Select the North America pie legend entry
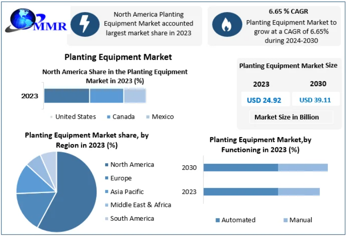The image size is (347, 236). coord(132,165)
